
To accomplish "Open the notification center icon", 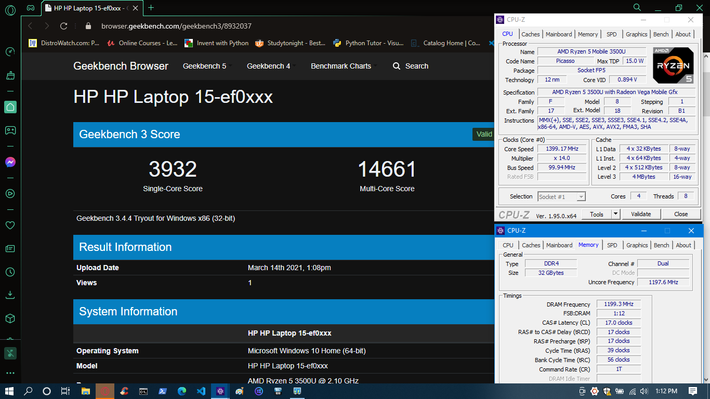I will 693,391.
